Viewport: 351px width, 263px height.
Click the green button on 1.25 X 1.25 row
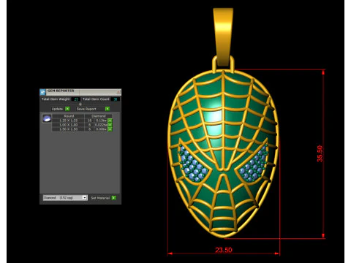point(110,121)
